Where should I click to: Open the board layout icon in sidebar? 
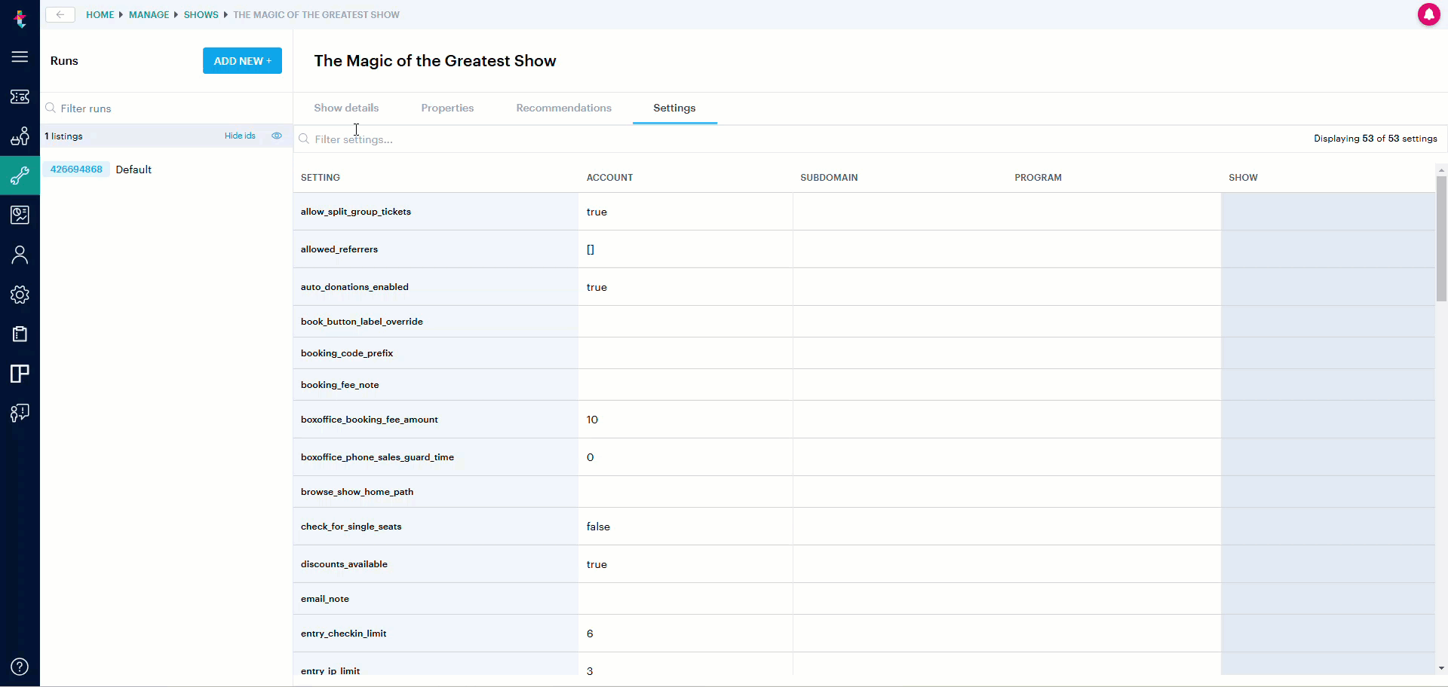(x=20, y=374)
